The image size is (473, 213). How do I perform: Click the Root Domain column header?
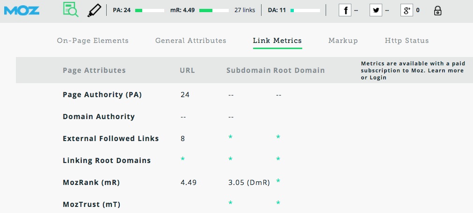pos(299,71)
